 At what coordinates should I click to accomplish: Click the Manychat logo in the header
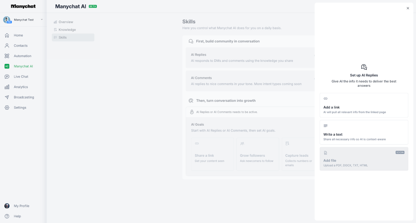23,6
